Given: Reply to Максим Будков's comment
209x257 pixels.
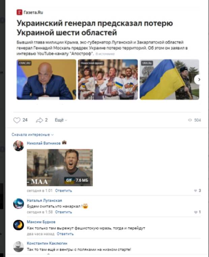Looking at the screenshot, I should pos(65,234).
